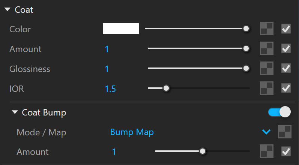
Task: Click the Coat Bump Amount slider handle
Action: (202, 151)
